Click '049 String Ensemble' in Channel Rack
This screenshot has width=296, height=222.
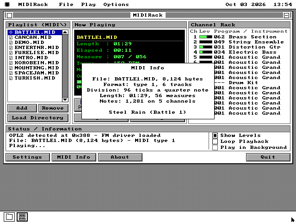(x=249, y=42)
